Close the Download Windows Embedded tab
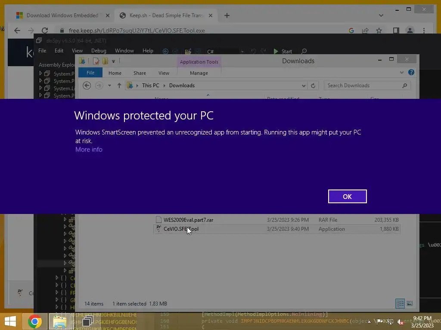The width and height of the screenshot is (441, 330). [107, 15]
